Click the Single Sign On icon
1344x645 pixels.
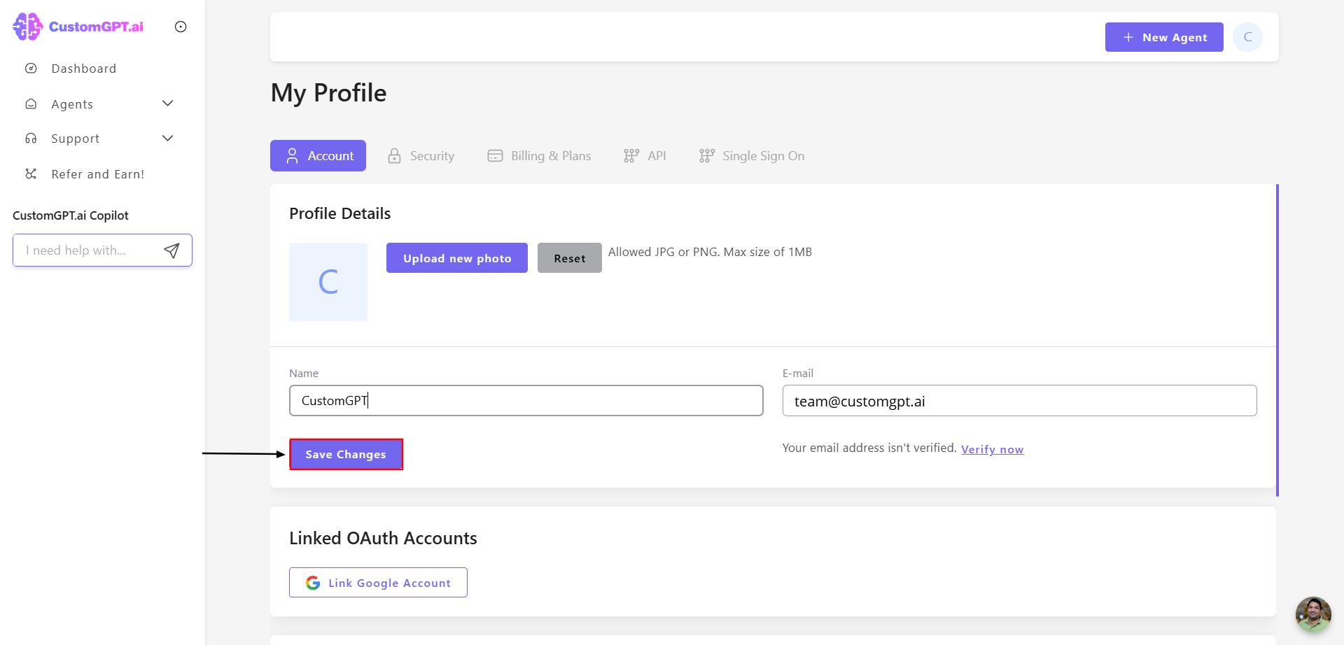point(707,156)
